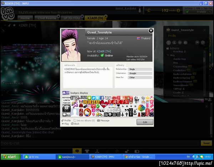Click in the Type to chat field
Viewport: 214px width, 167px height.
(x=100, y=143)
